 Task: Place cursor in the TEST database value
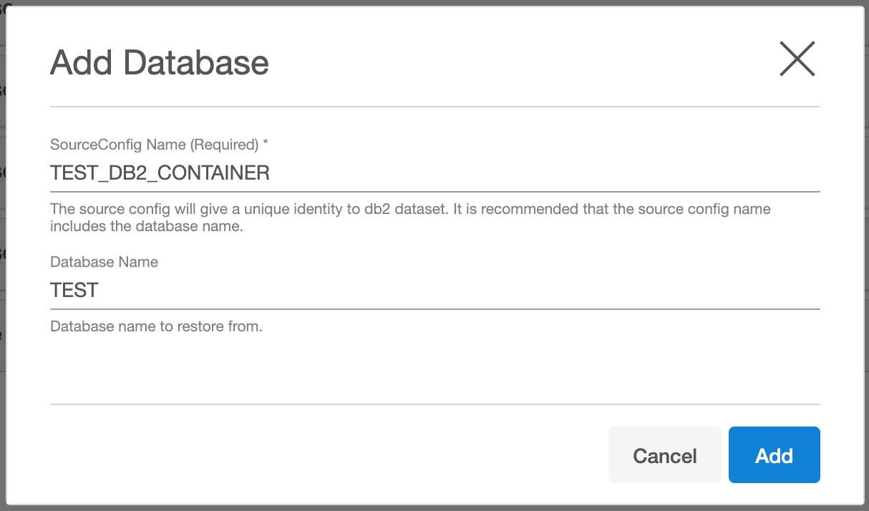click(74, 291)
